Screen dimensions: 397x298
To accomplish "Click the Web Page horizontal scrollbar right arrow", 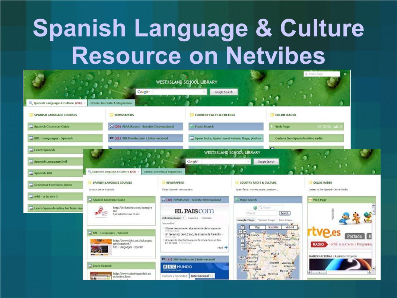I will (x=370, y=272).
